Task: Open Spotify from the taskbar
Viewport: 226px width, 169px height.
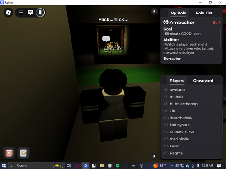Action: pos(118,166)
